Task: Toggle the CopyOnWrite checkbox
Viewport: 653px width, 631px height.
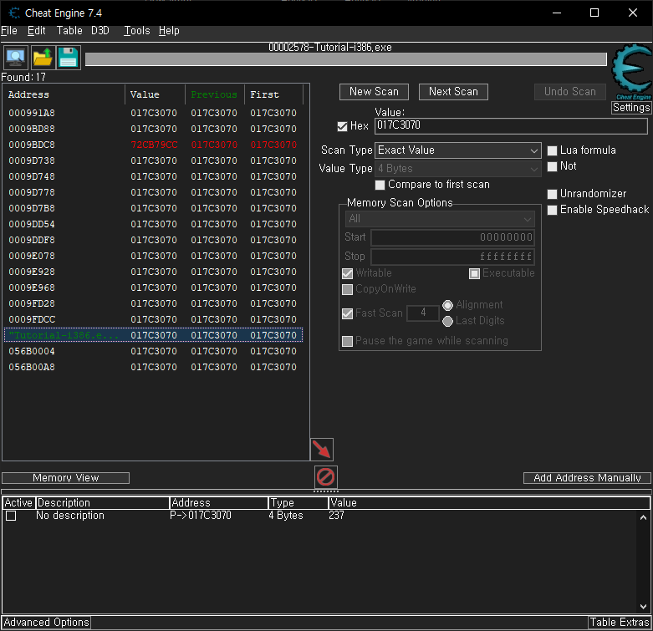Action: coord(347,289)
